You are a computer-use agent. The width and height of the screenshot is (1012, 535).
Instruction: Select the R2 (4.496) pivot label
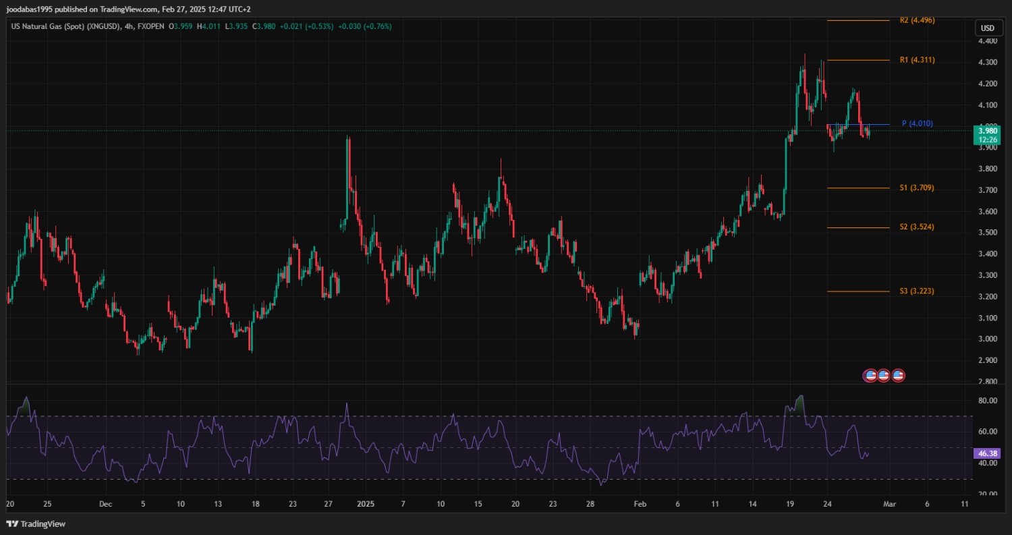pos(917,20)
